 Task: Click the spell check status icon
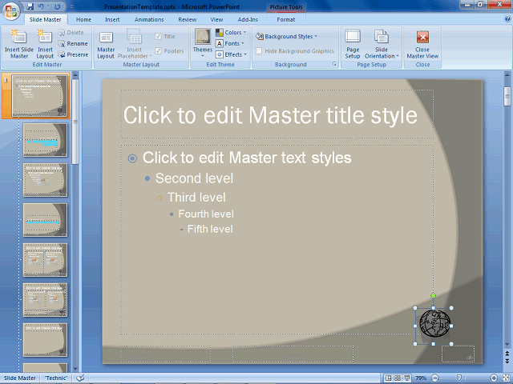point(80,378)
